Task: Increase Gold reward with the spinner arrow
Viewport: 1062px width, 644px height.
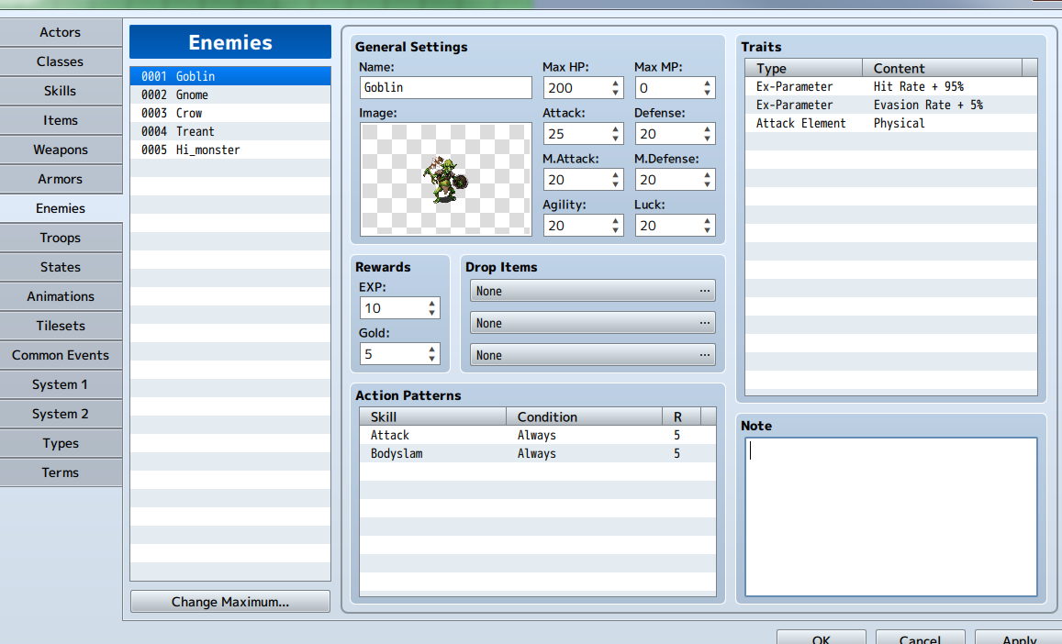Action: pyautogui.click(x=430, y=348)
